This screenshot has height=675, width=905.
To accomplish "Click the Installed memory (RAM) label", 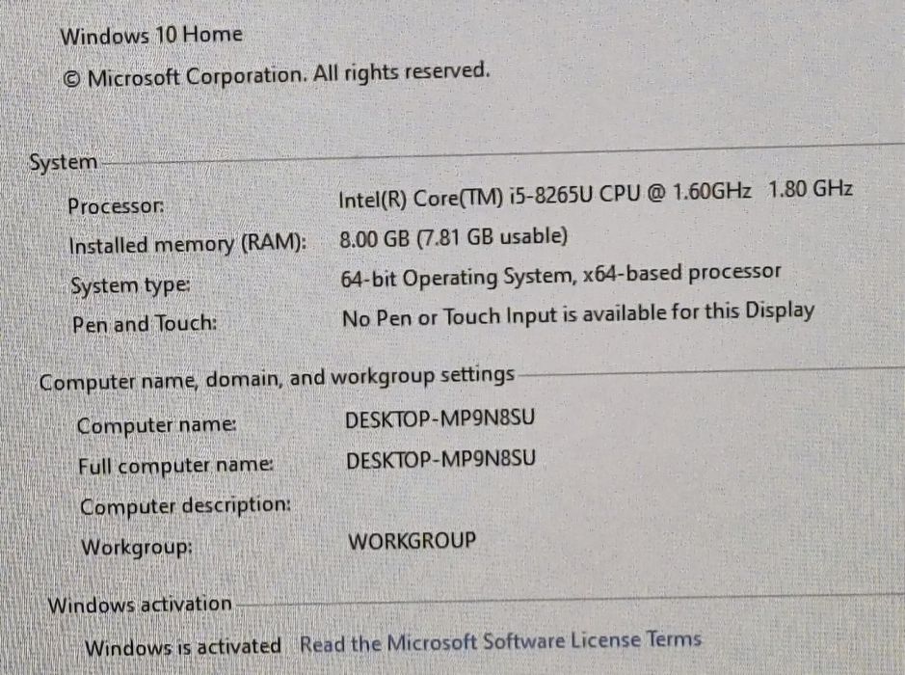I will (x=188, y=244).
